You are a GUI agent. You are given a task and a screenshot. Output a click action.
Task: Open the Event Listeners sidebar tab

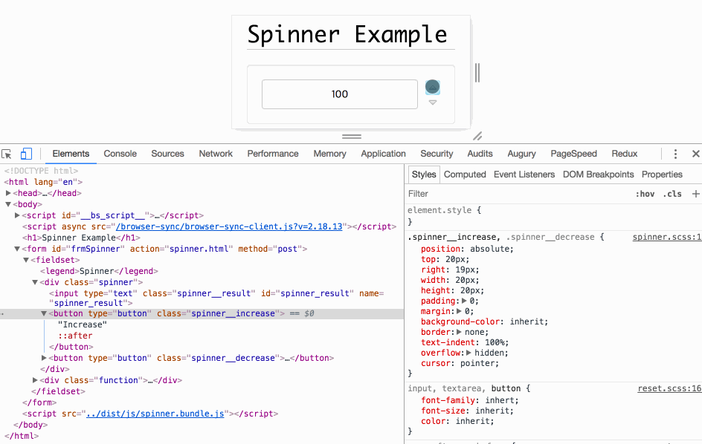524,174
